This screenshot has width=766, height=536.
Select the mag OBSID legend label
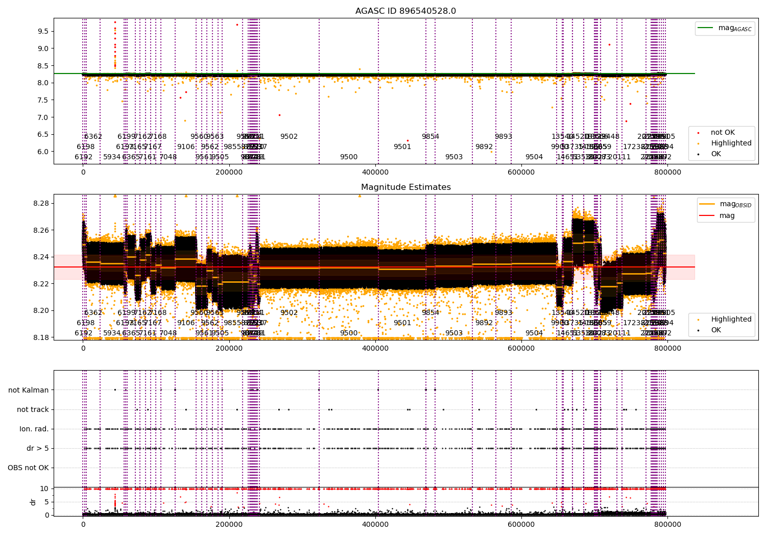pyautogui.click(x=736, y=204)
